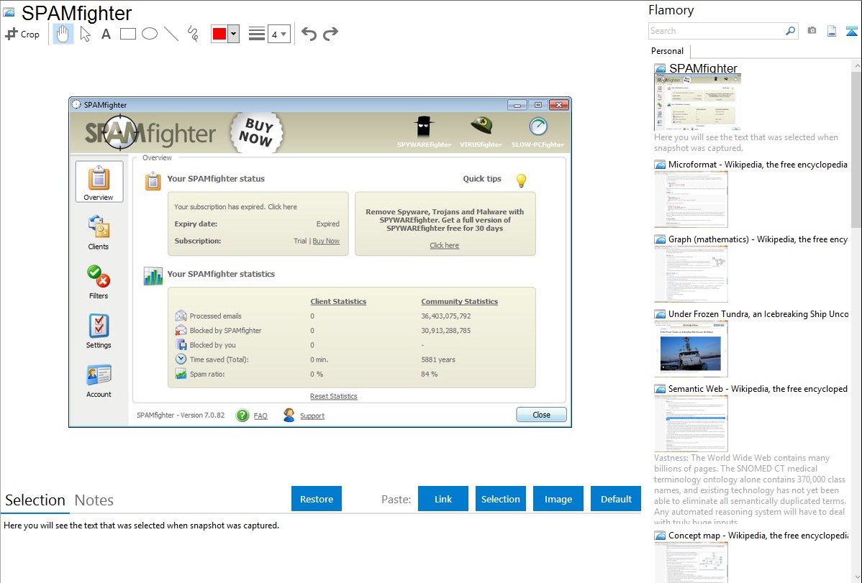Open SLOW-PCfighter from the header

tap(537, 132)
